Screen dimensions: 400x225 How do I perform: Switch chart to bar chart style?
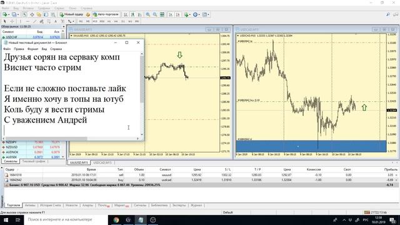click(x=126, y=14)
